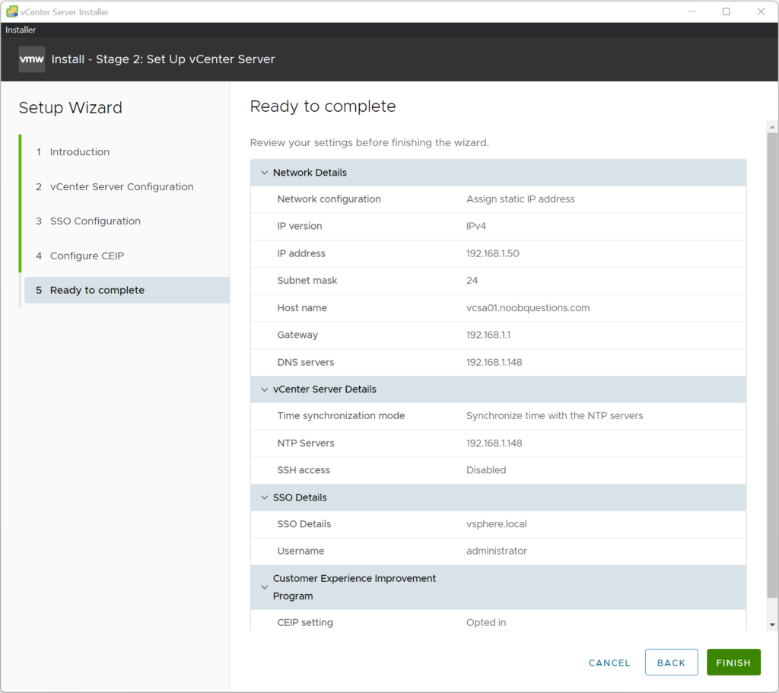Click the vmw logo icon
Viewport: 779px width, 693px height.
[x=32, y=59]
